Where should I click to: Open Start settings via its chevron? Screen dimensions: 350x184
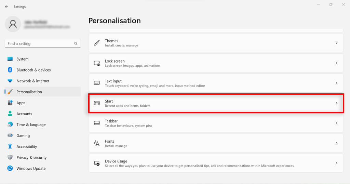(x=336, y=103)
